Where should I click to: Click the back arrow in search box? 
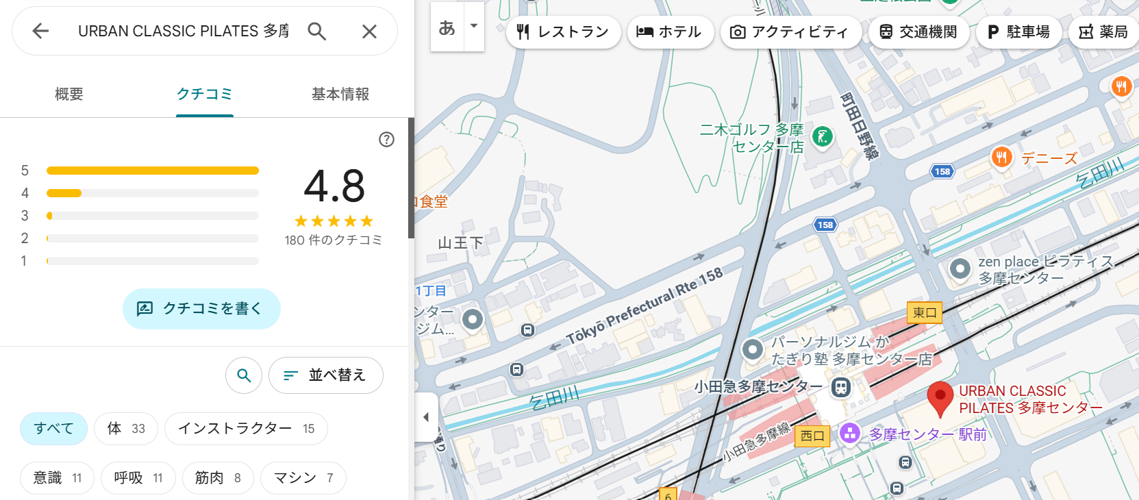click(x=40, y=31)
